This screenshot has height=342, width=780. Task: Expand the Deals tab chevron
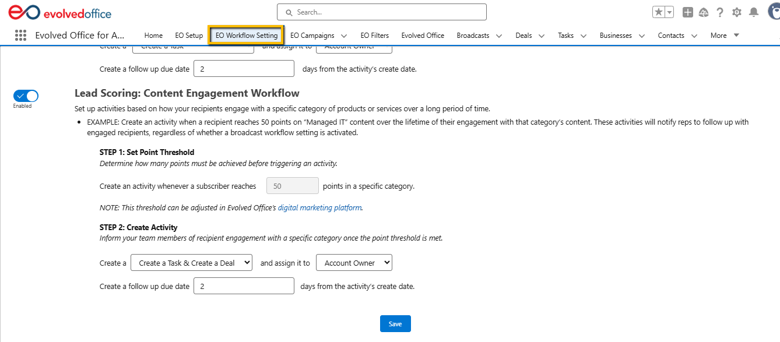[542, 36]
